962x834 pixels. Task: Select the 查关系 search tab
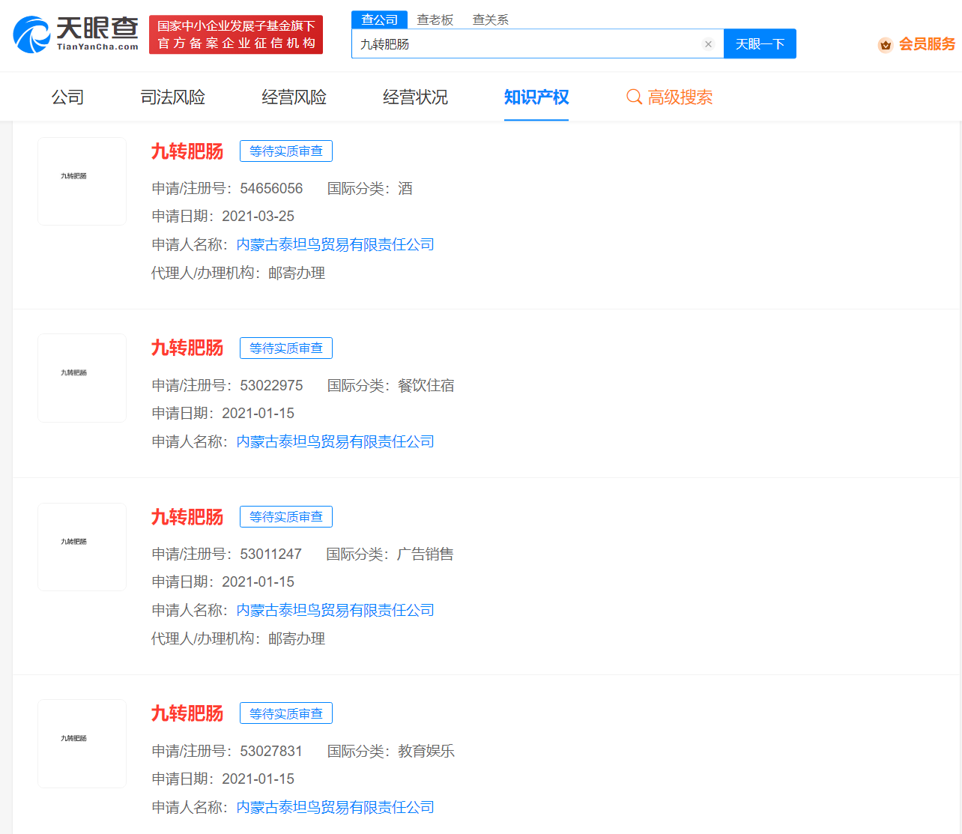[491, 20]
